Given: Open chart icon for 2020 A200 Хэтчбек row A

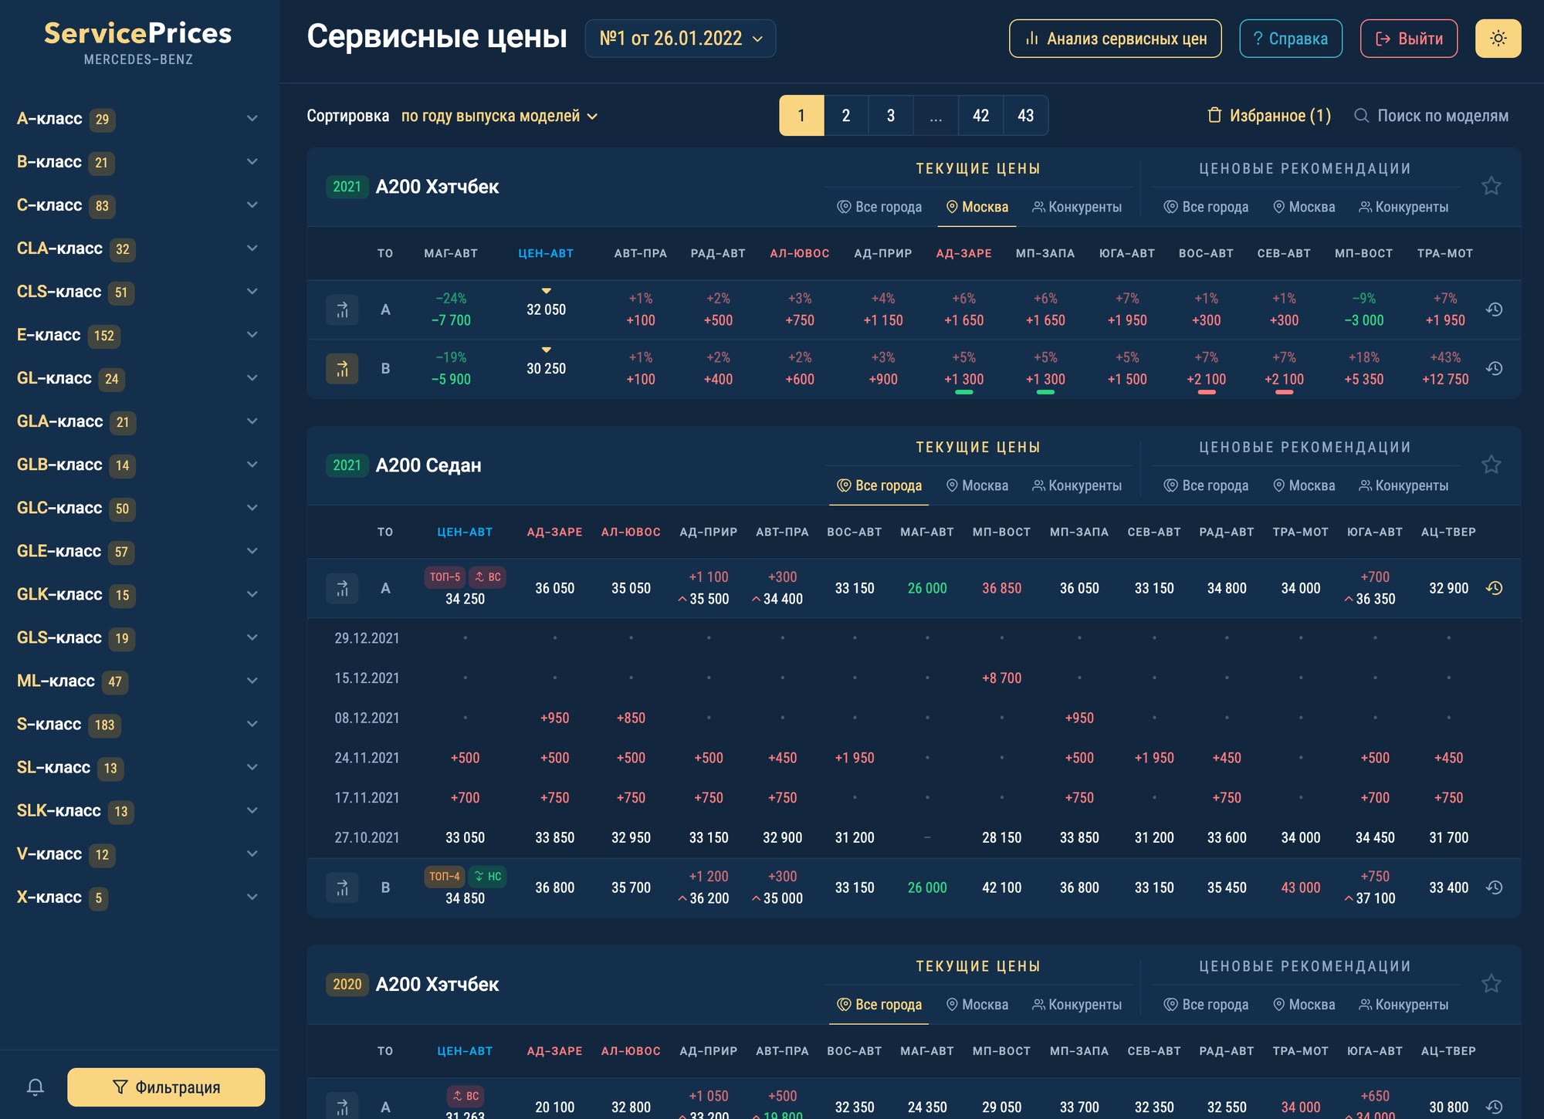Looking at the screenshot, I should pyautogui.click(x=342, y=1107).
